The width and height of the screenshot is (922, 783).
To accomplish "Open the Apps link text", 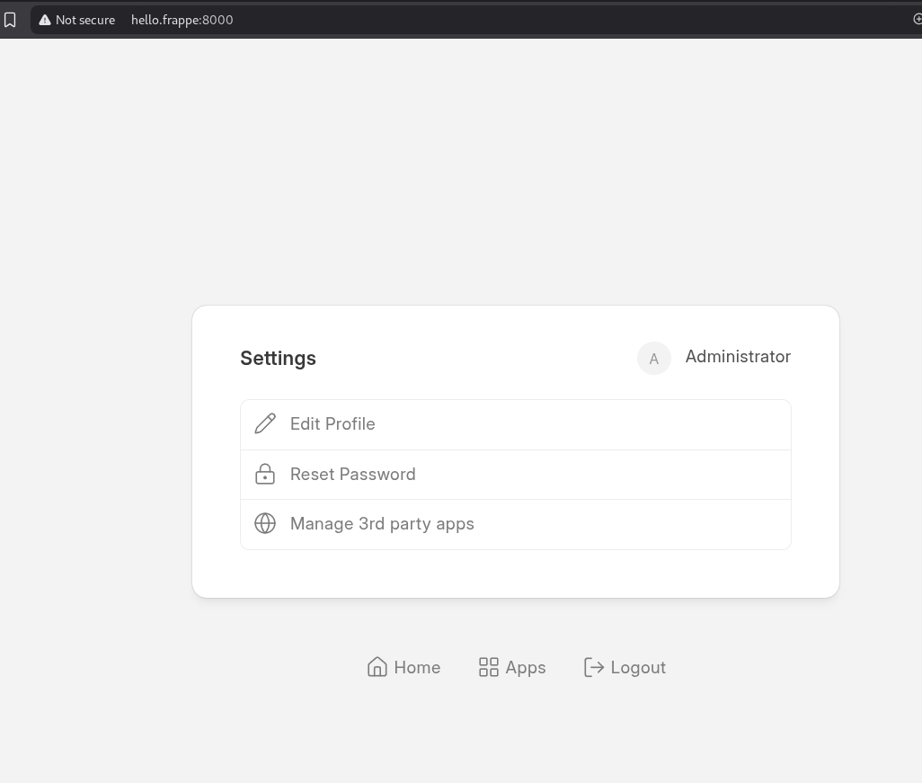I will (526, 667).
